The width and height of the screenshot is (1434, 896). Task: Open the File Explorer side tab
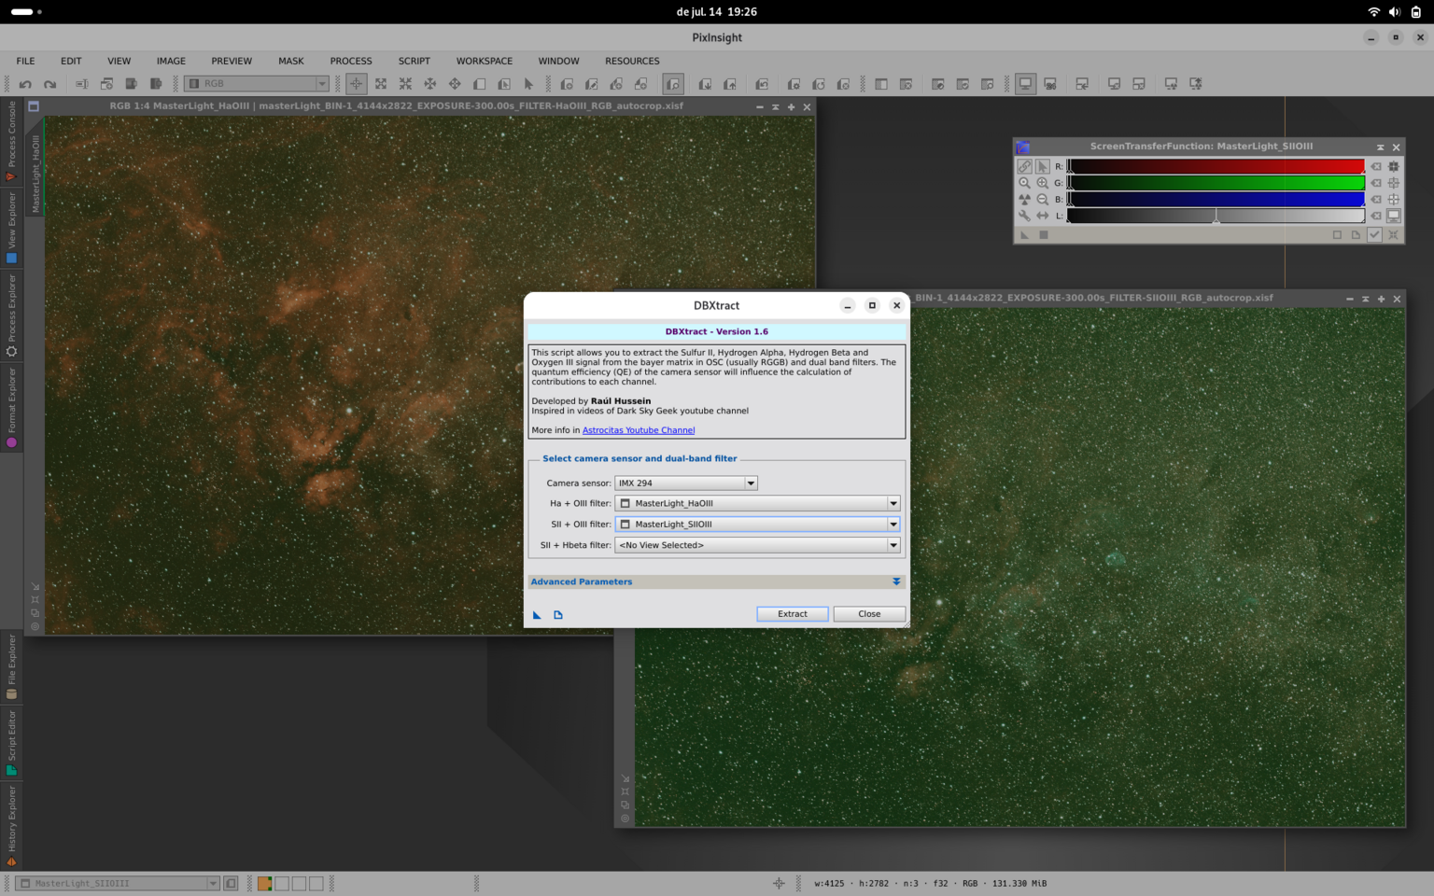coord(11,666)
